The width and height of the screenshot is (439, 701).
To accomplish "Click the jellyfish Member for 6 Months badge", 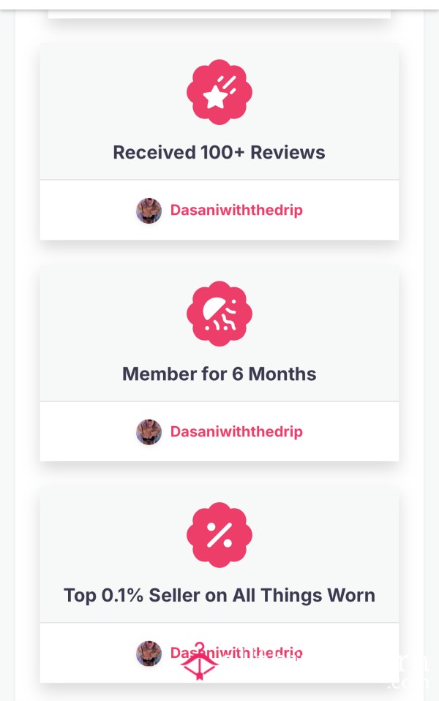I will [219, 314].
